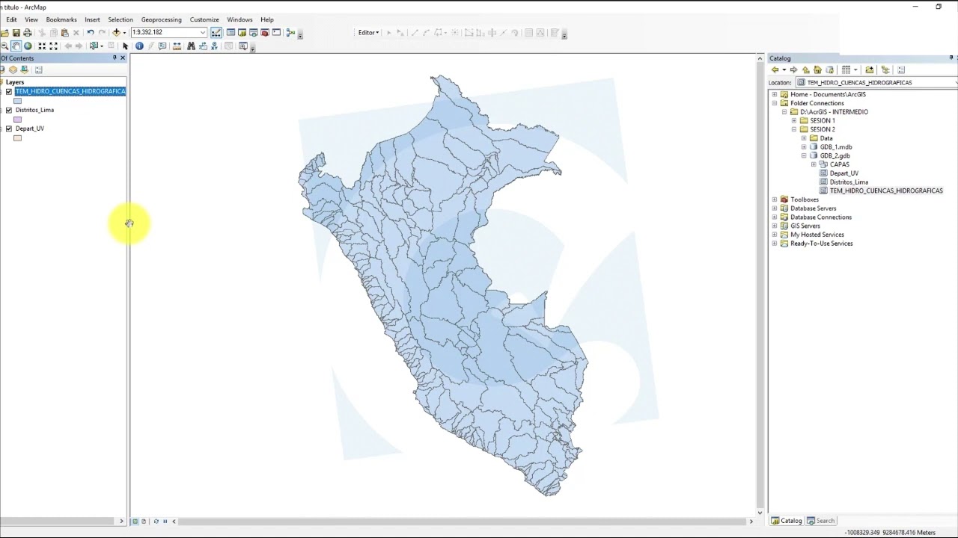
Task: Collapse the Folder Connections node
Action: [x=775, y=103]
